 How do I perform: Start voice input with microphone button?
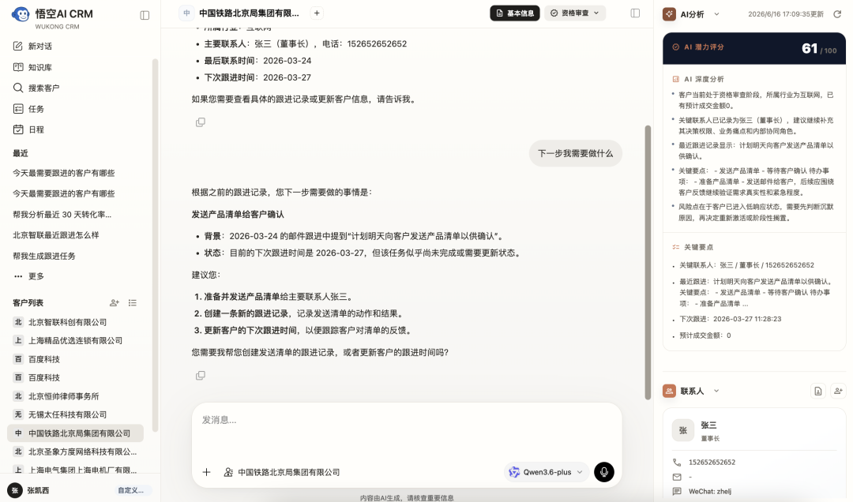(604, 472)
